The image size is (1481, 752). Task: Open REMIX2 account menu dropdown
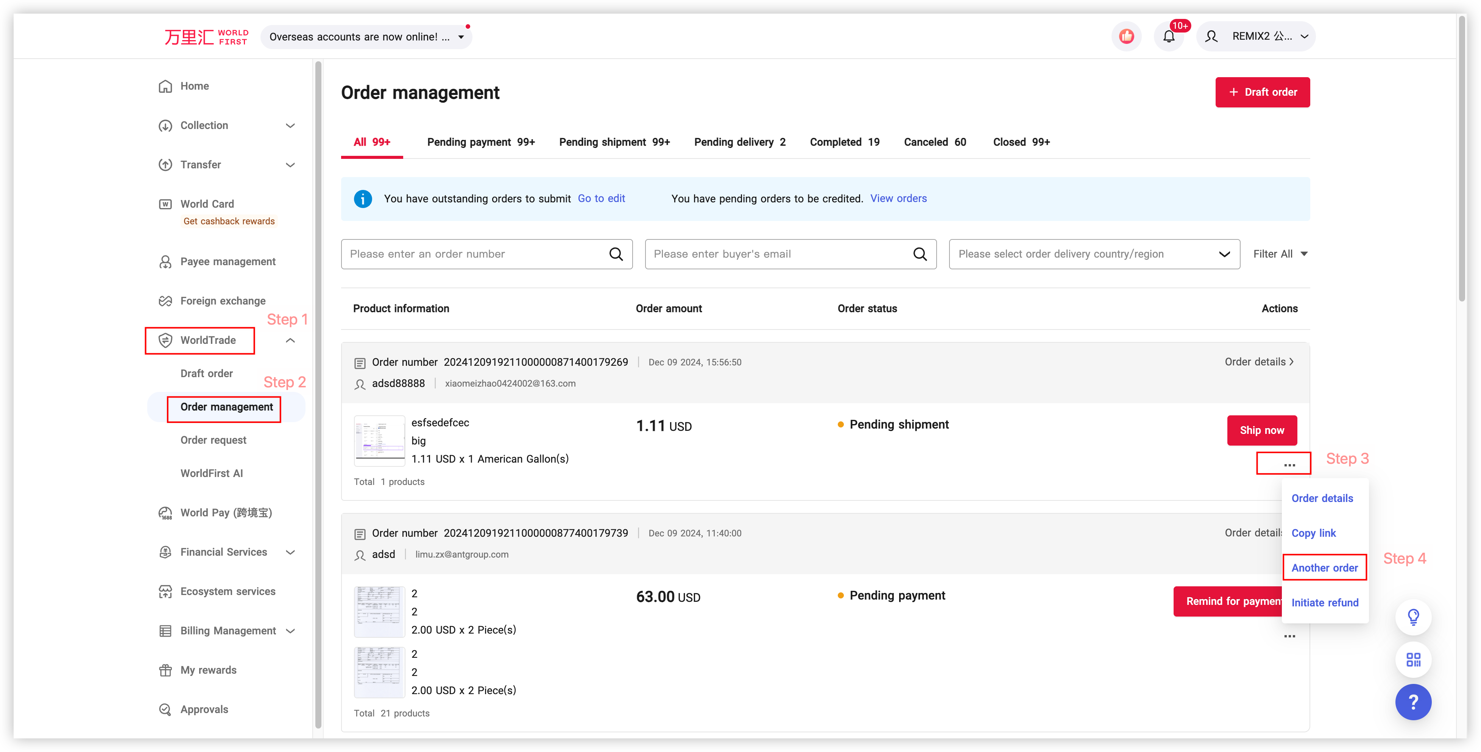click(x=1263, y=37)
